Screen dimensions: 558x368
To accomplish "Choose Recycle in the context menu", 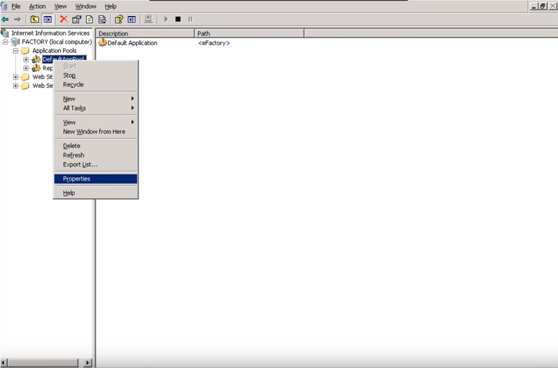I will click(x=96, y=85).
